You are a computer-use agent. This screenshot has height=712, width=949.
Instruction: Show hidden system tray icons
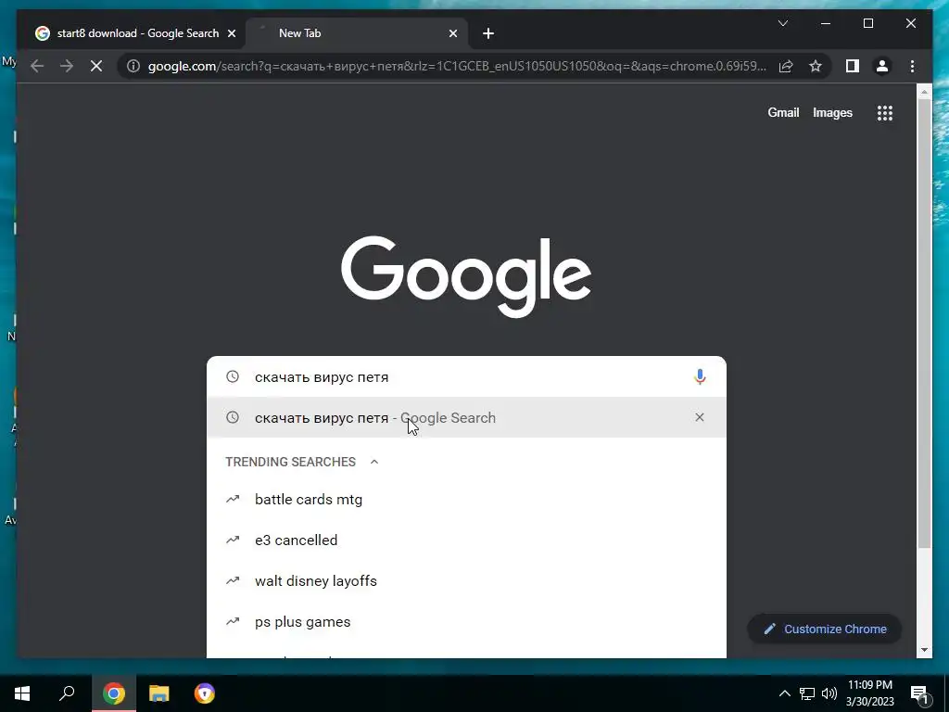[x=784, y=693]
